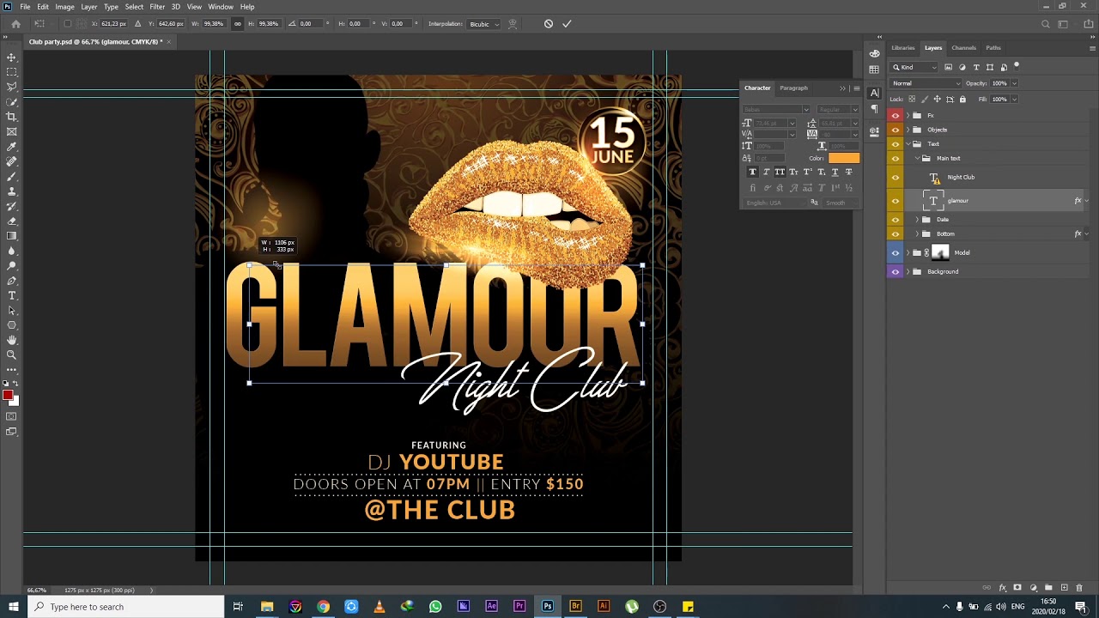Commit the transform with the checkmark
1099x618 pixels.
click(x=567, y=24)
